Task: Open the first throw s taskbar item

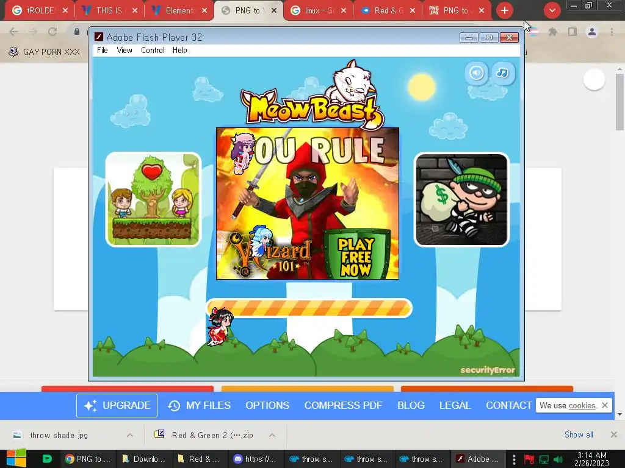Action: click(311, 459)
